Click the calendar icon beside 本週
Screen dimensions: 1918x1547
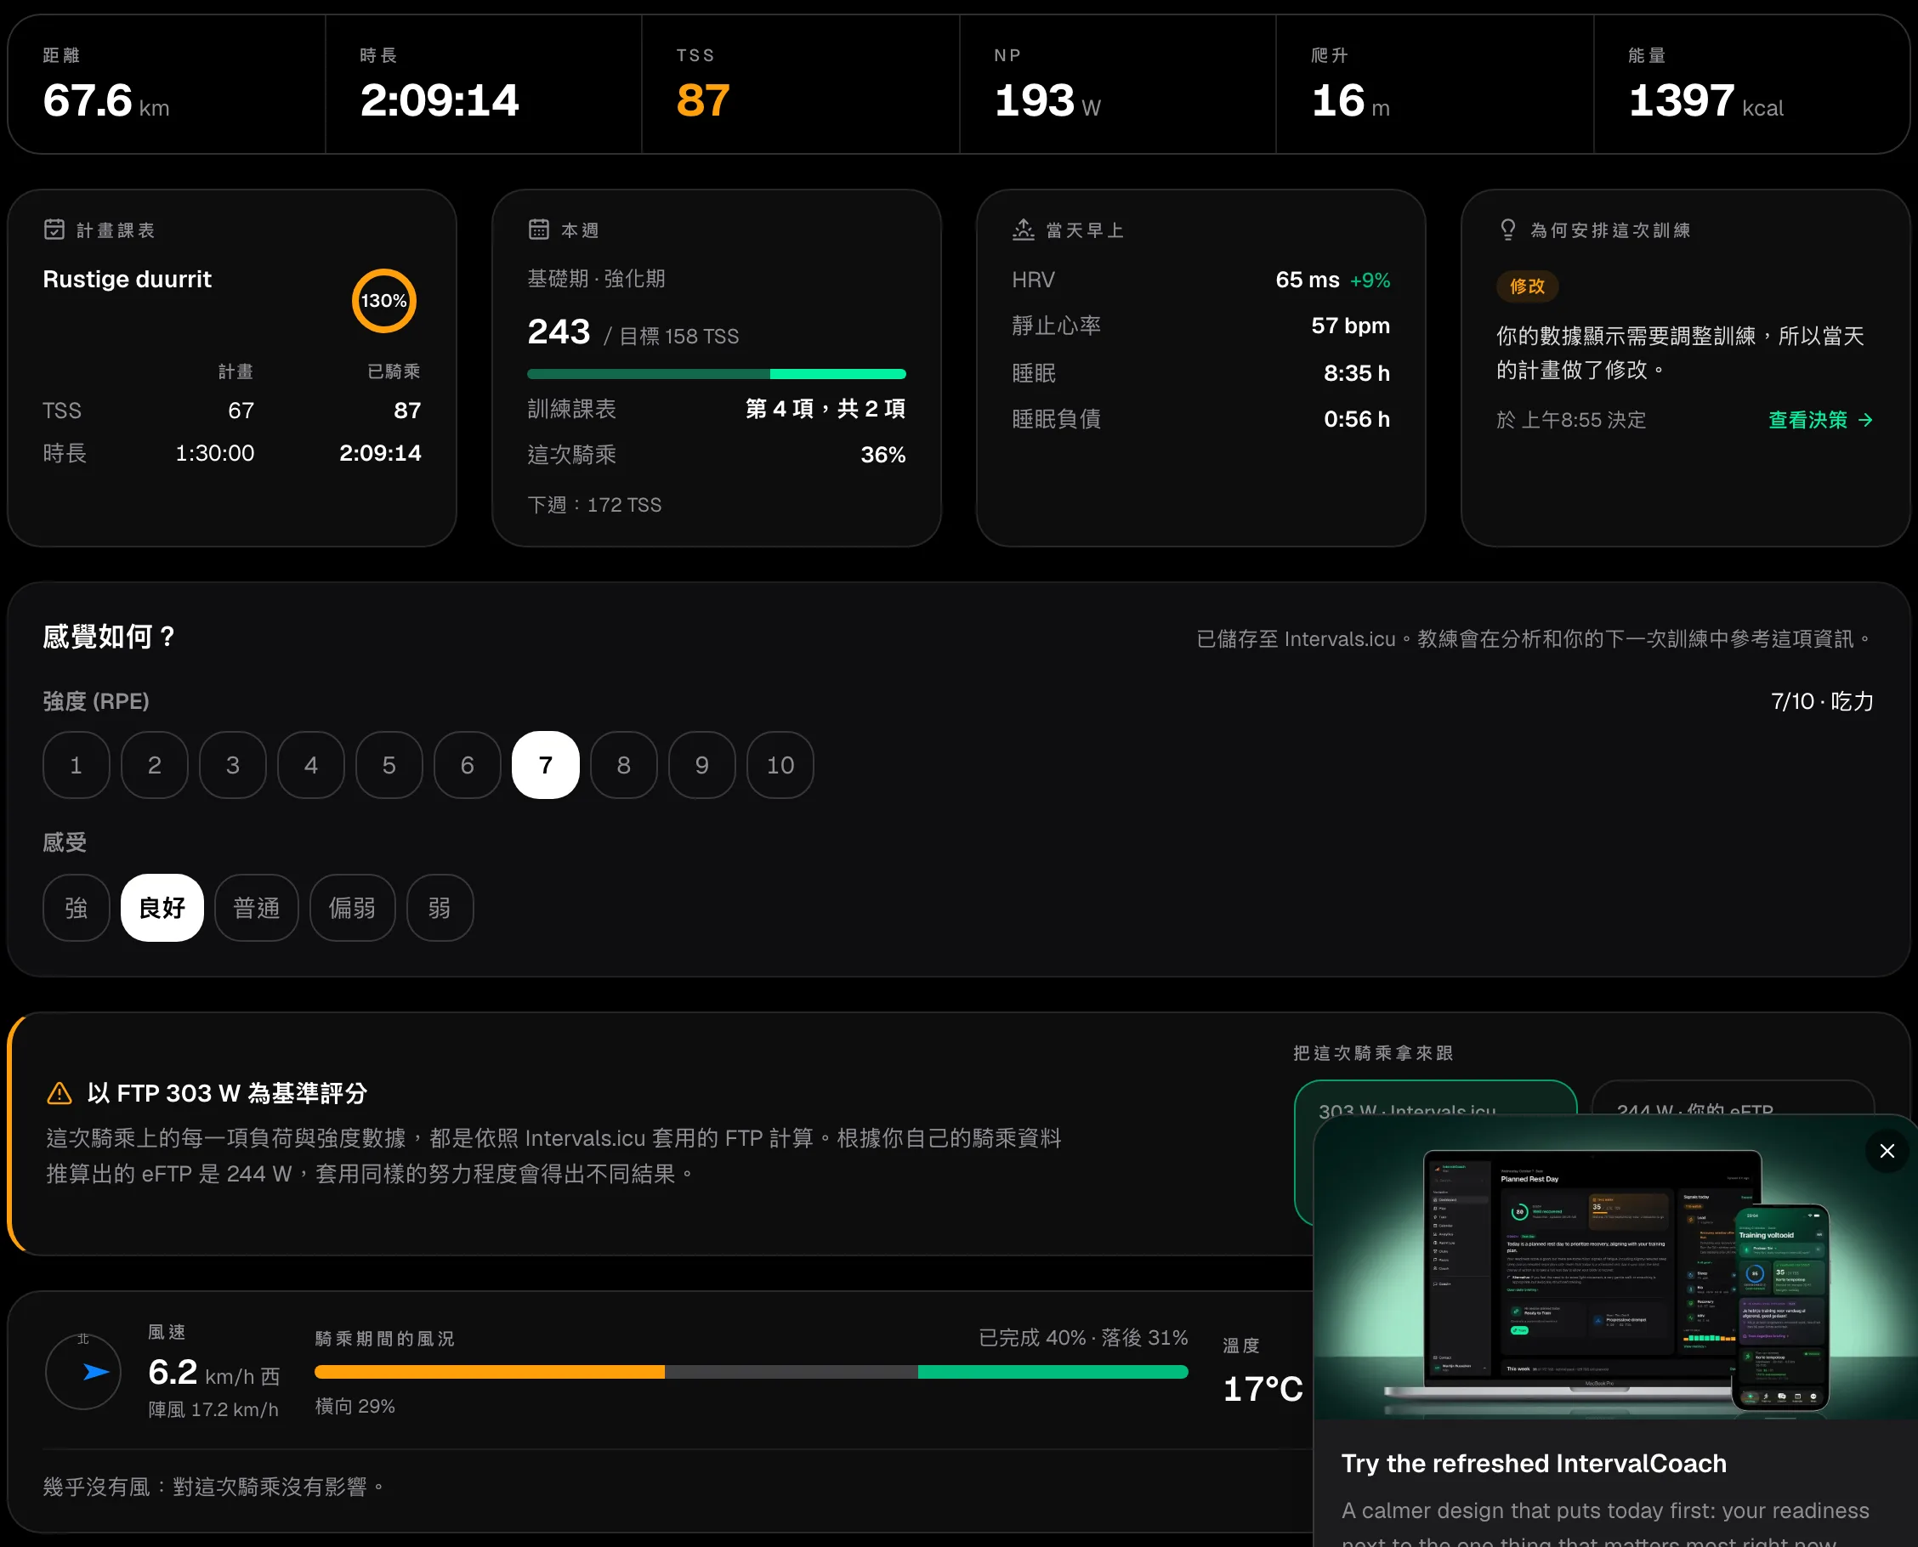[538, 229]
